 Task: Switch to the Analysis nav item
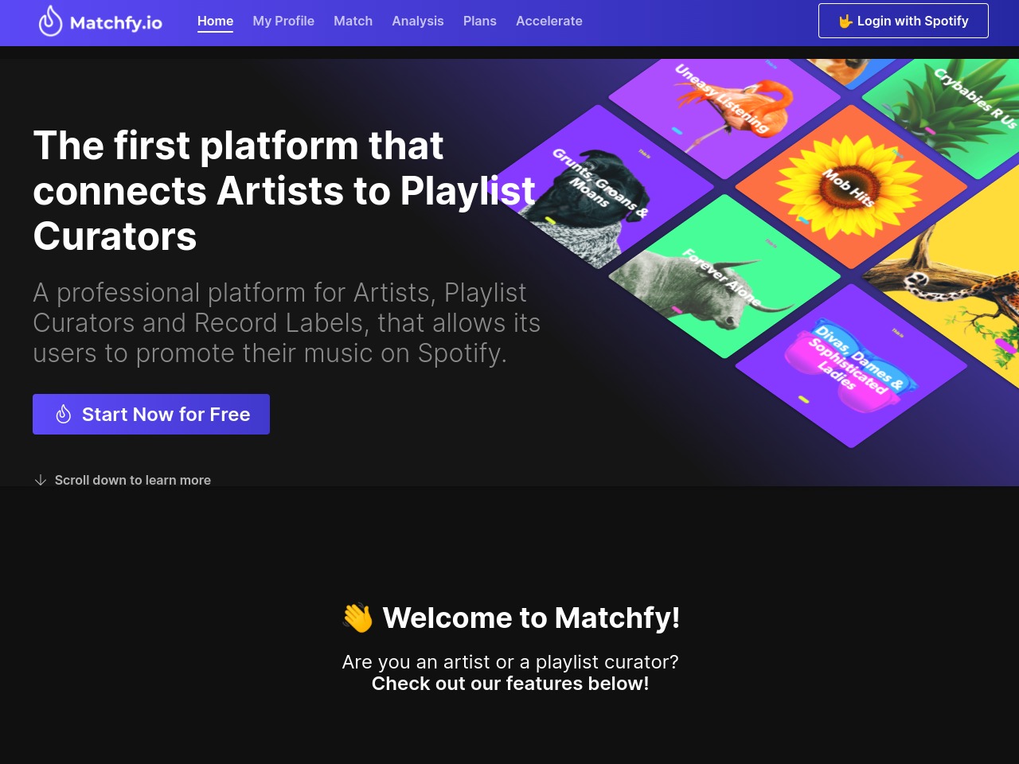point(418,21)
